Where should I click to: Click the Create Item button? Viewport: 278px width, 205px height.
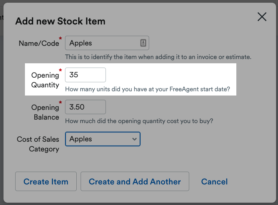click(46, 181)
